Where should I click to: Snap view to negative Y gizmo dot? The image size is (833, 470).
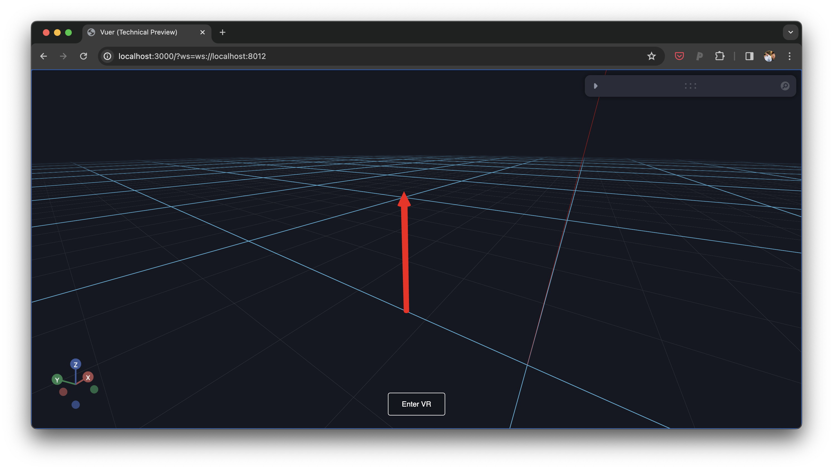(94, 390)
